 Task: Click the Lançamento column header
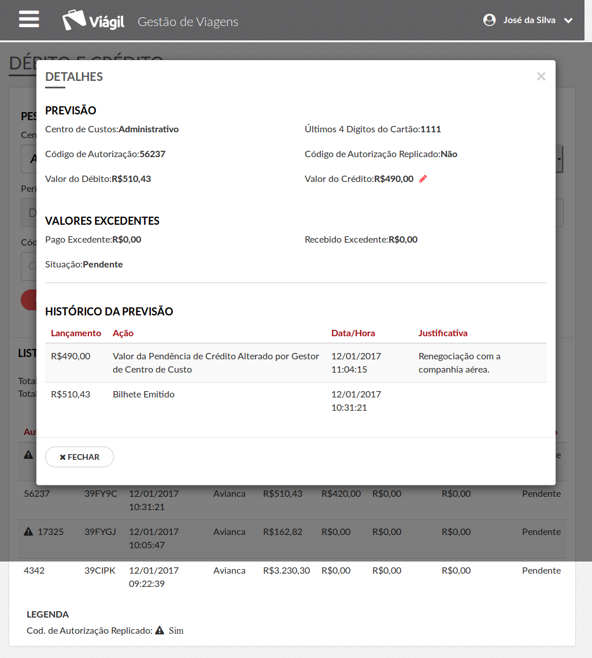76,333
